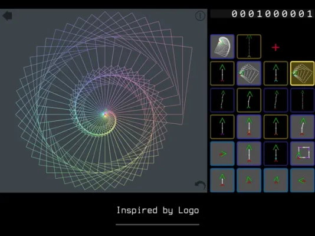315x236 pixels.
Task: Pick the long dashed arrow tile in top row
Action: [249, 47]
